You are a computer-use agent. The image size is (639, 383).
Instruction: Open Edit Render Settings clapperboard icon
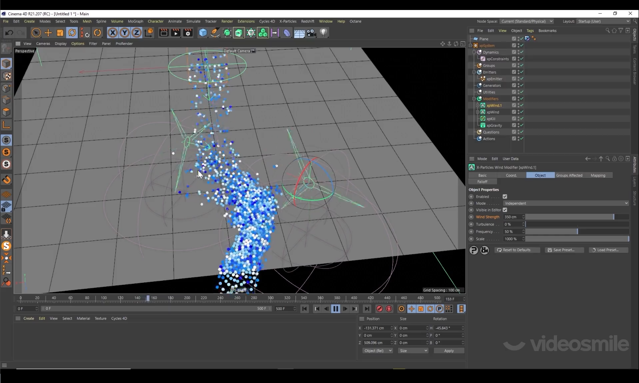[x=188, y=33]
